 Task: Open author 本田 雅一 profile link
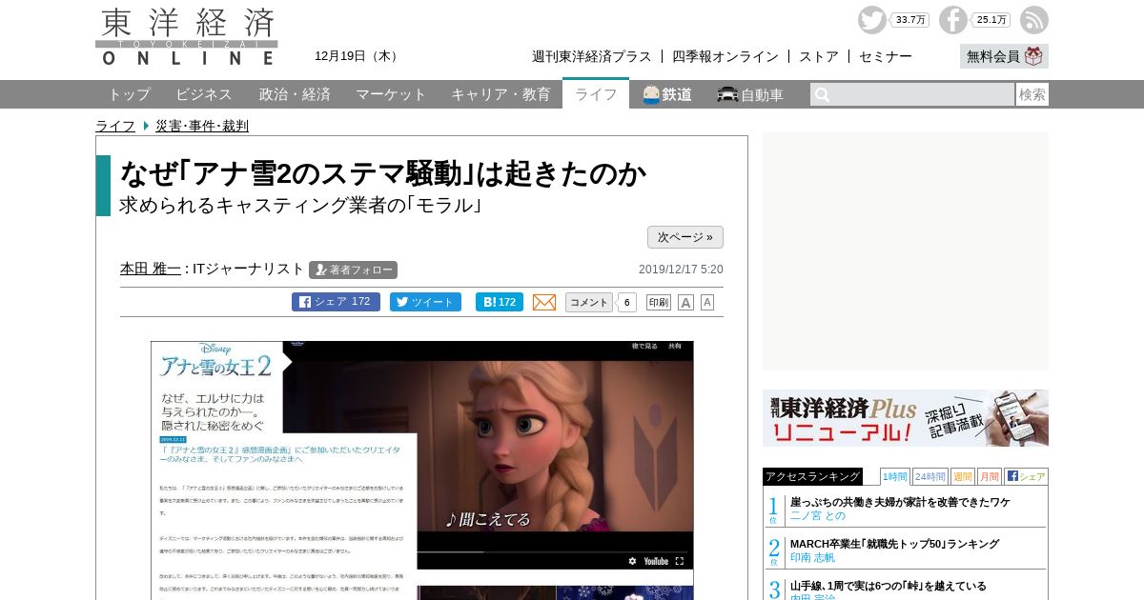click(151, 269)
